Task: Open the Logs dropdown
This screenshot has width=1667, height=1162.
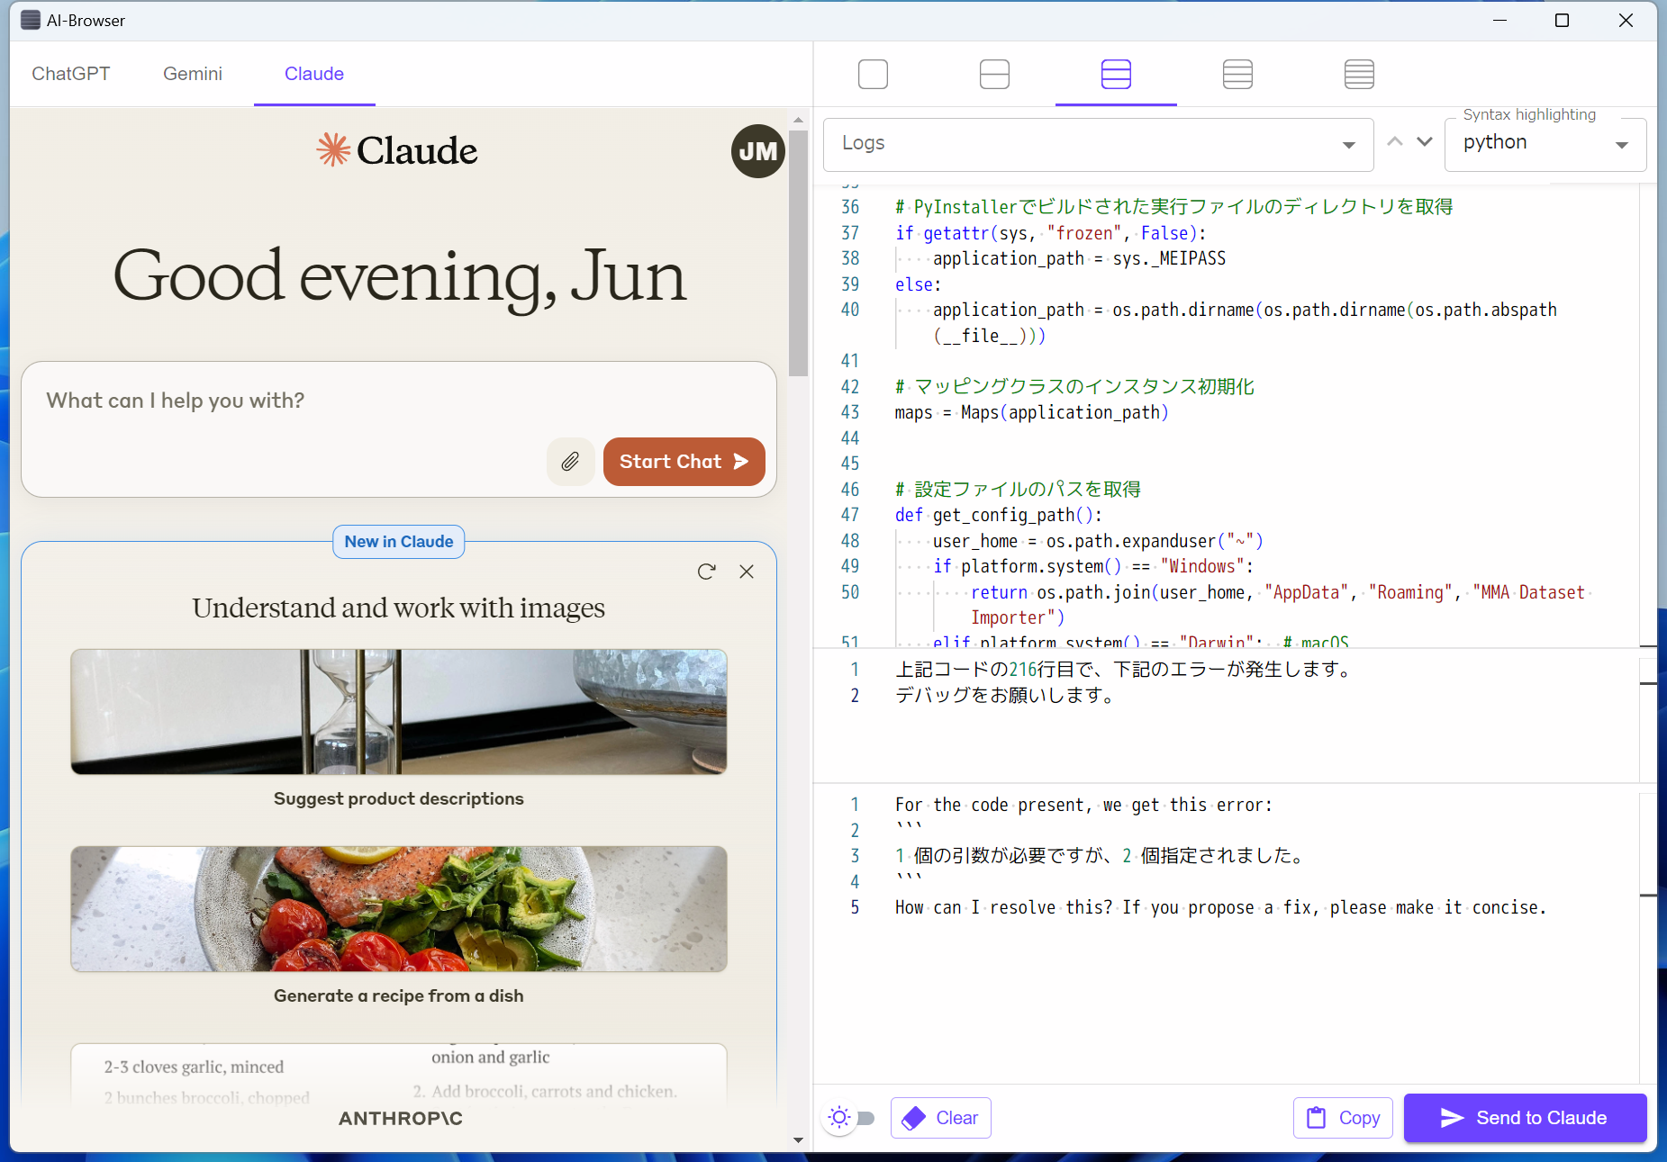Action: click(x=1098, y=144)
